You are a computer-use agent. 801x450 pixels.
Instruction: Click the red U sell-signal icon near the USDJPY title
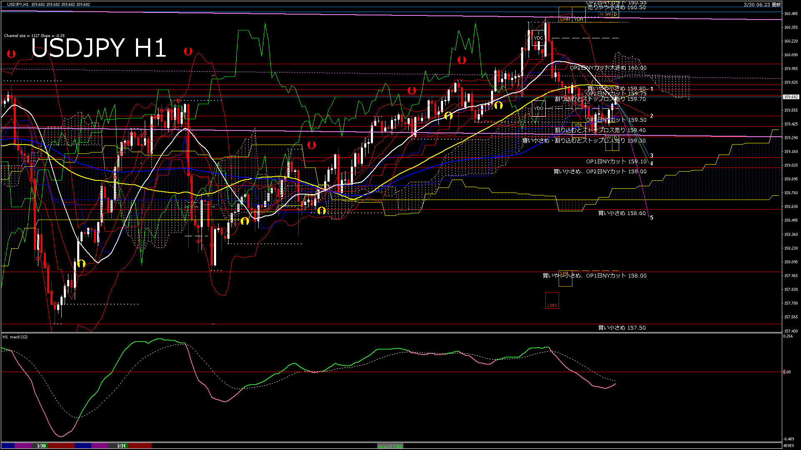[187, 51]
